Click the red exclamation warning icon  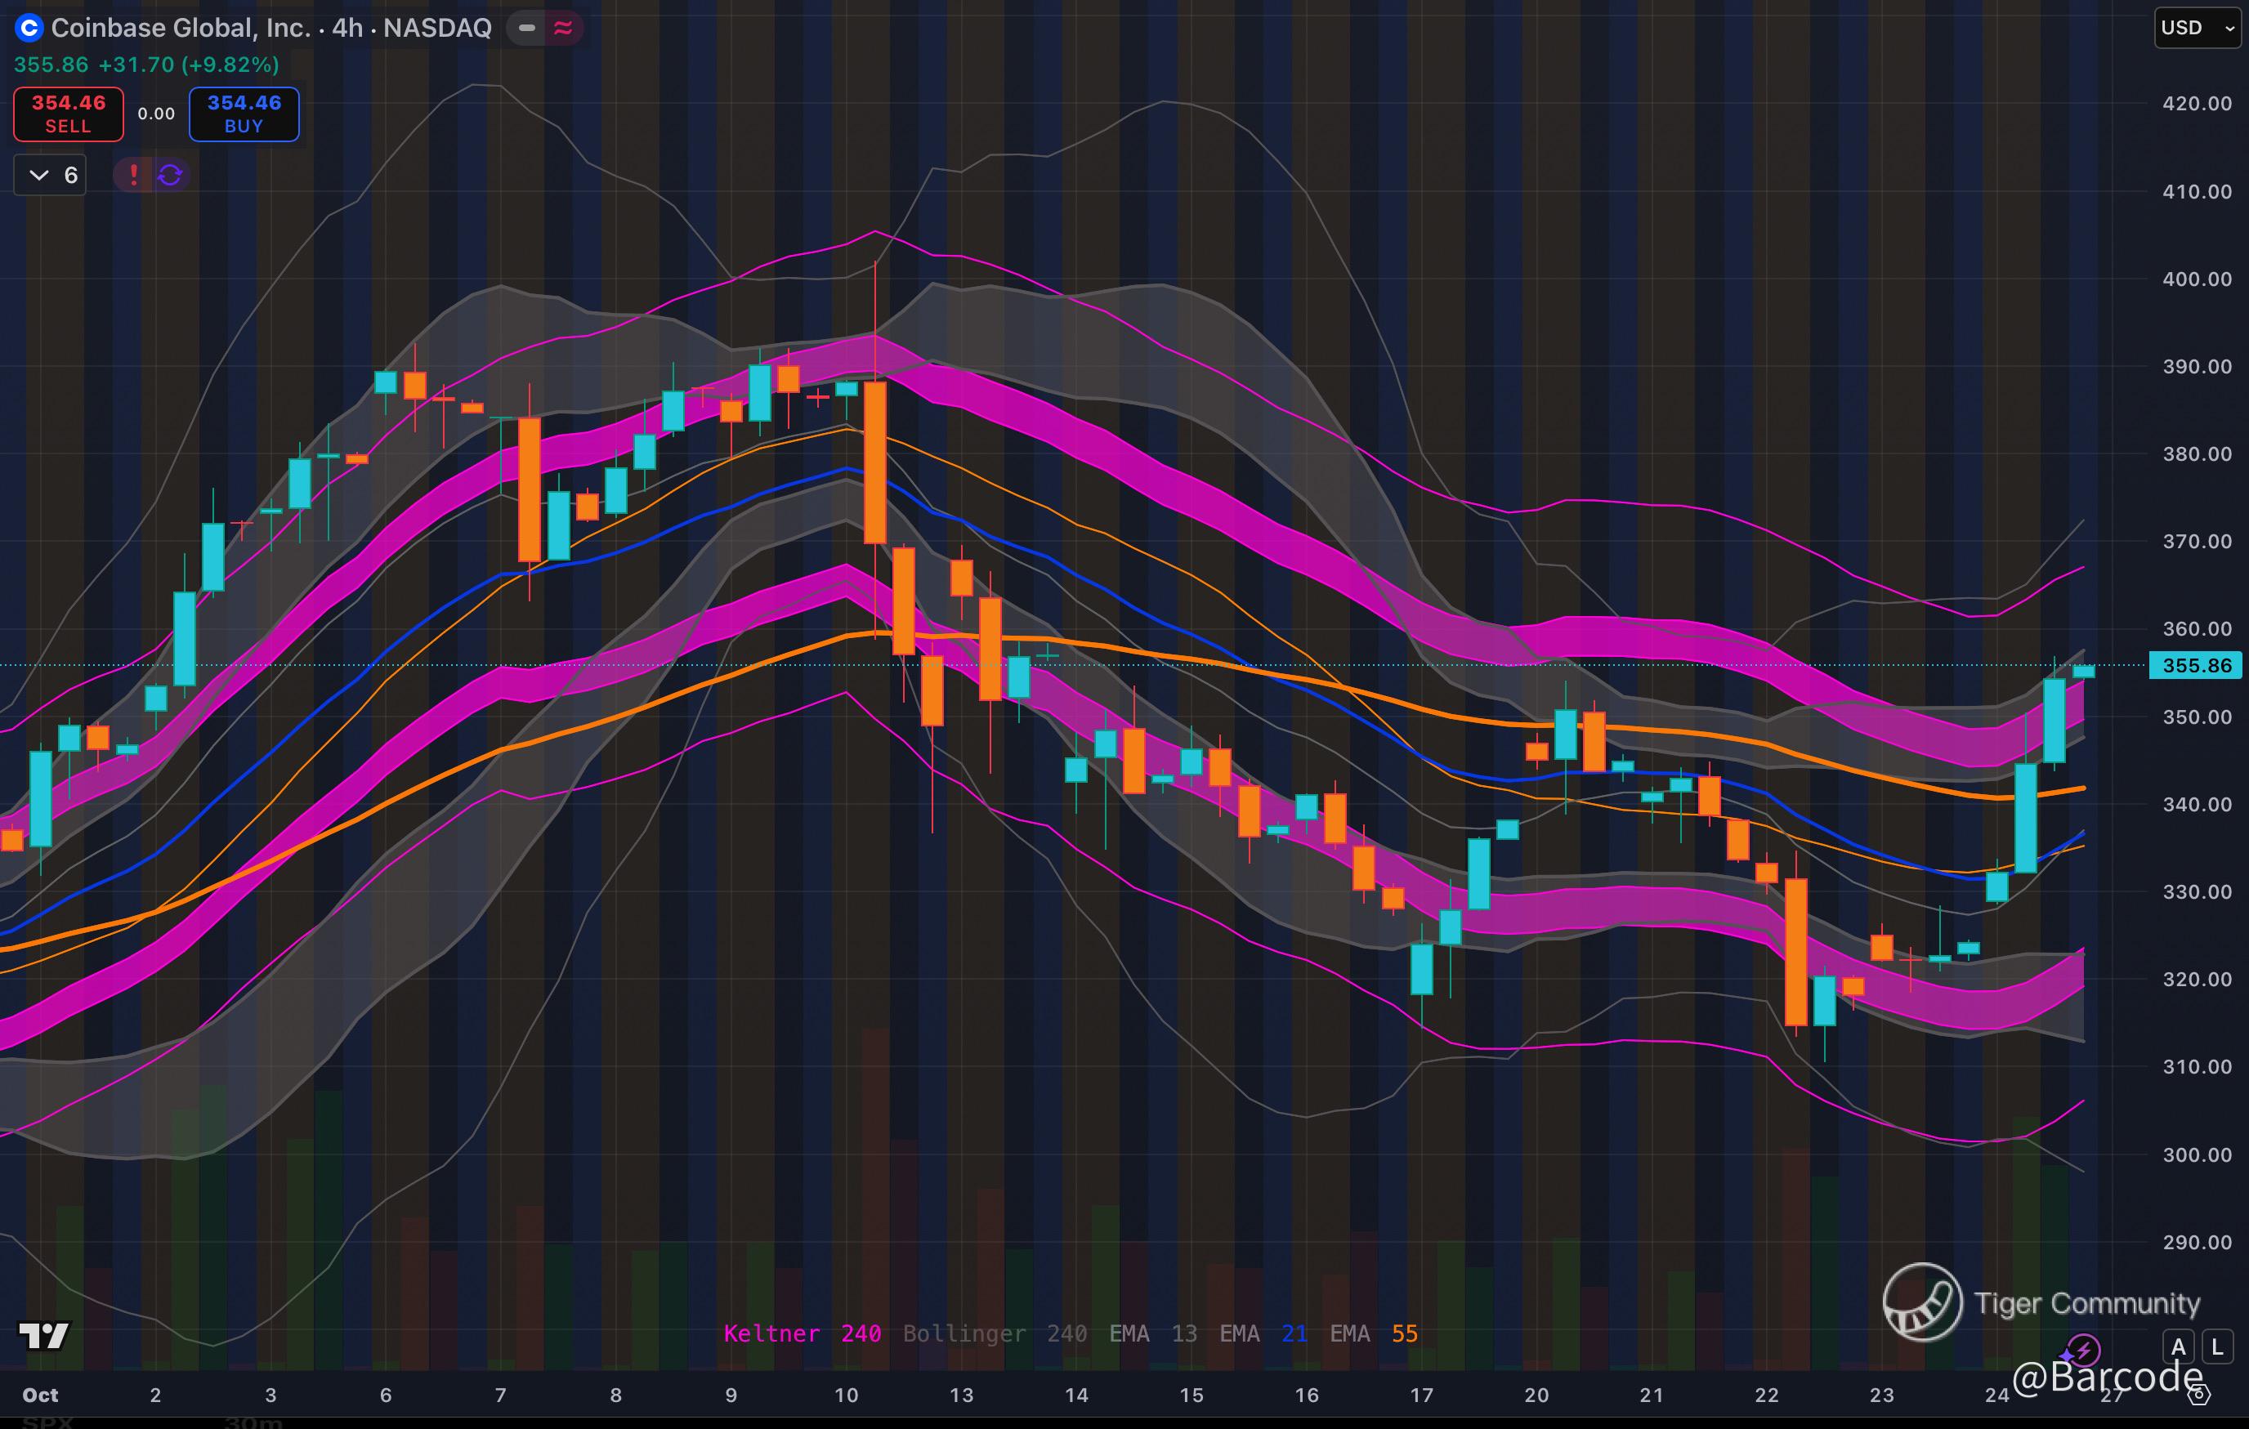(x=133, y=175)
